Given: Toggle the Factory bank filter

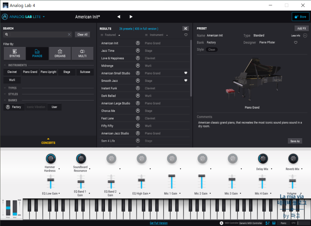Looking at the screenshot, I should (14, 107).
